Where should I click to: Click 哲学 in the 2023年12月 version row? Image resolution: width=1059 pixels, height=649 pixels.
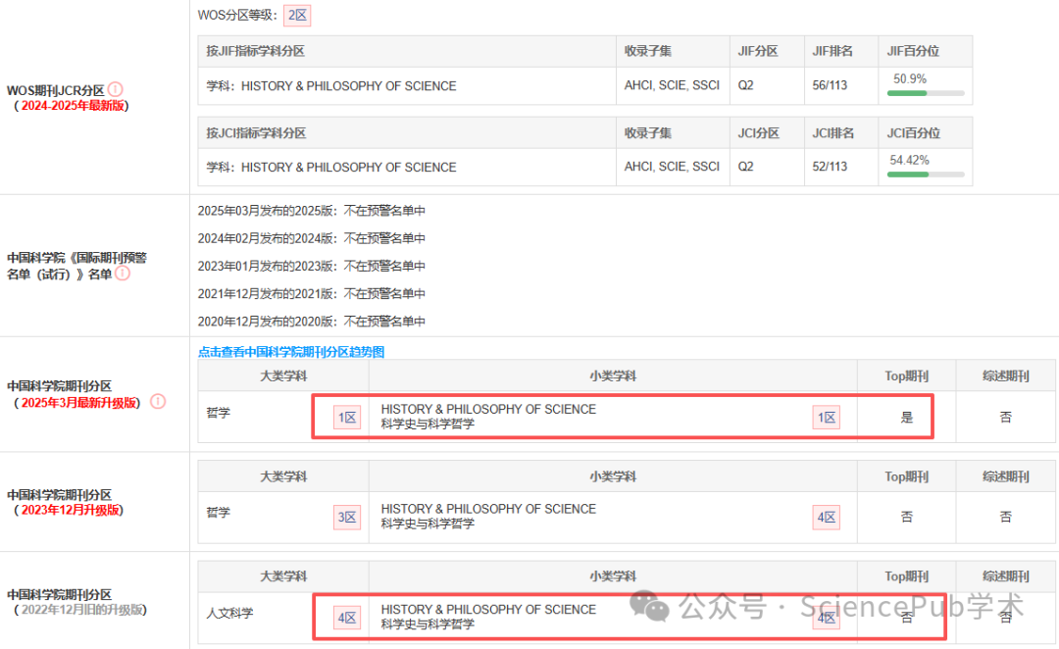(x=218, y=513)
